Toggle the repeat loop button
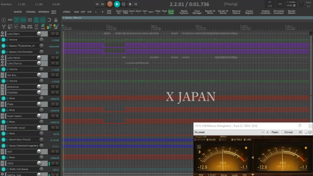This screenshot has width=313, height=176. click(124, 4)
